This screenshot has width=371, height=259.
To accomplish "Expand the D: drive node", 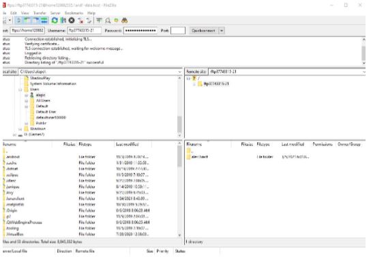I will click(14, 135).
